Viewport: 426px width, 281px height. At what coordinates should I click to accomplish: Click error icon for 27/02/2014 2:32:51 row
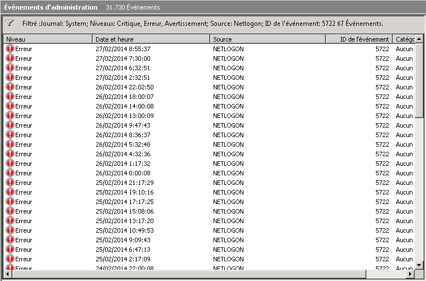10,77
